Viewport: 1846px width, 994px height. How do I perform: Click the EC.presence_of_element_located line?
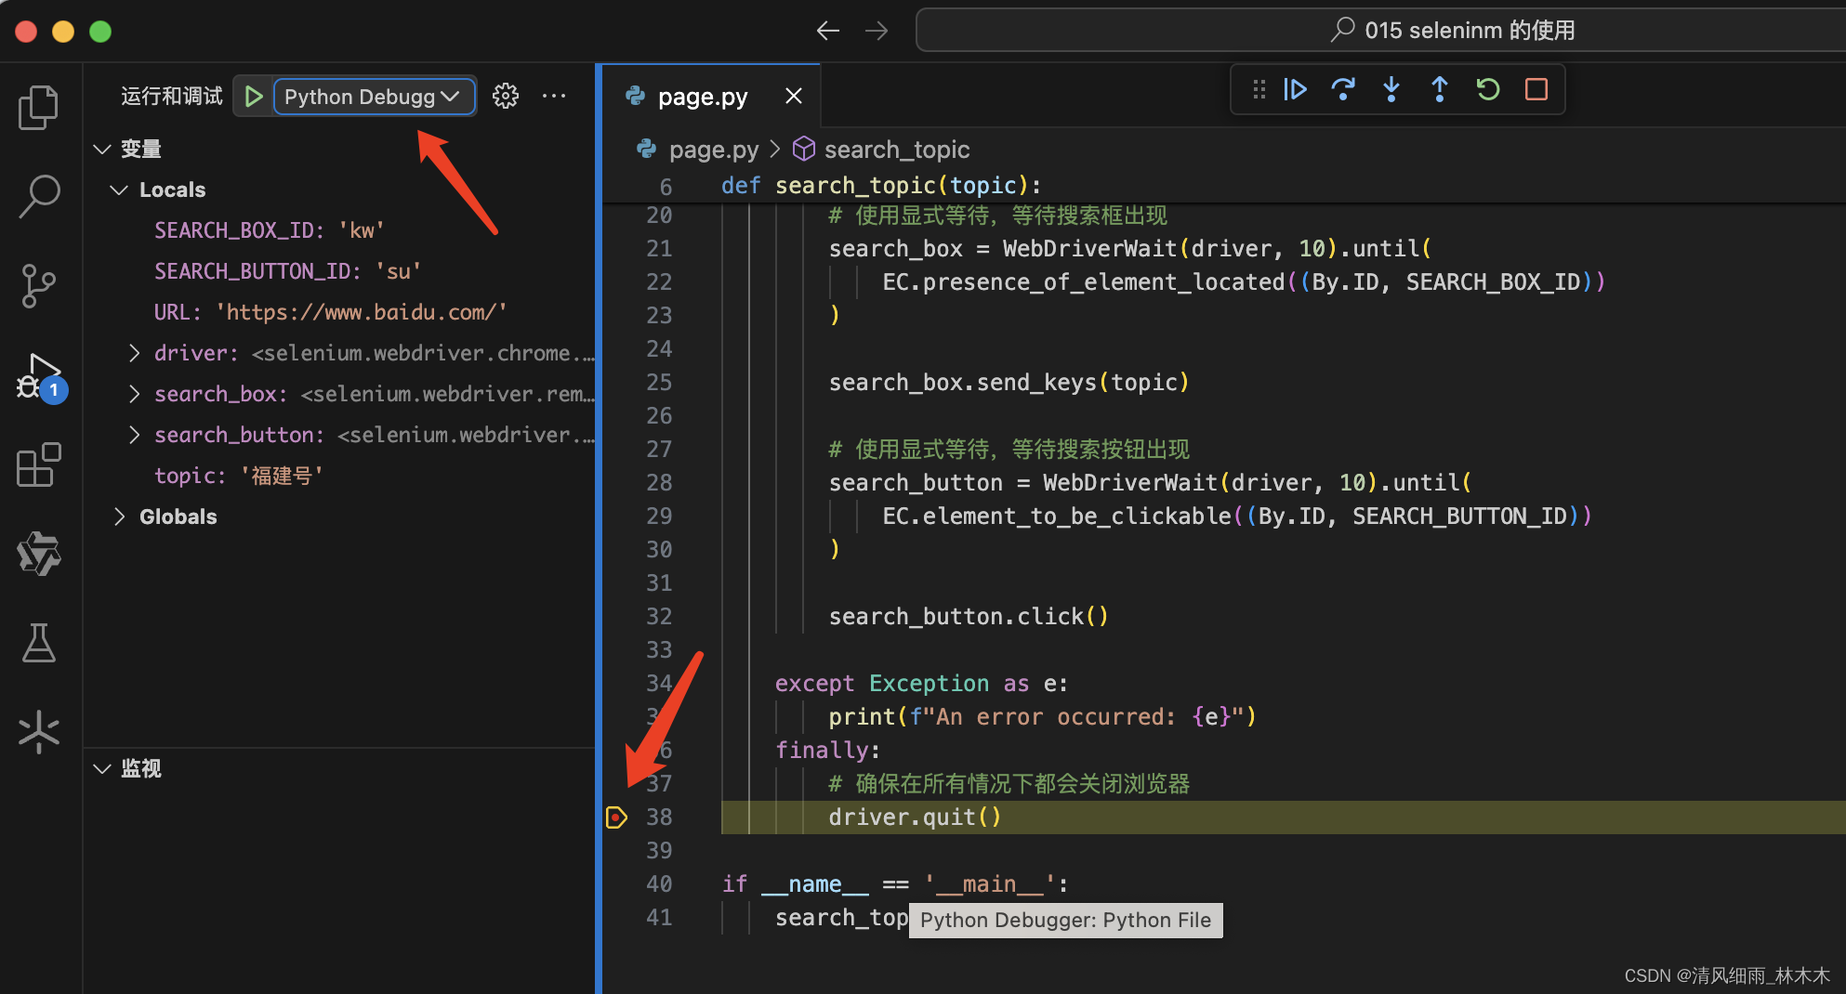pos(1244,282)
